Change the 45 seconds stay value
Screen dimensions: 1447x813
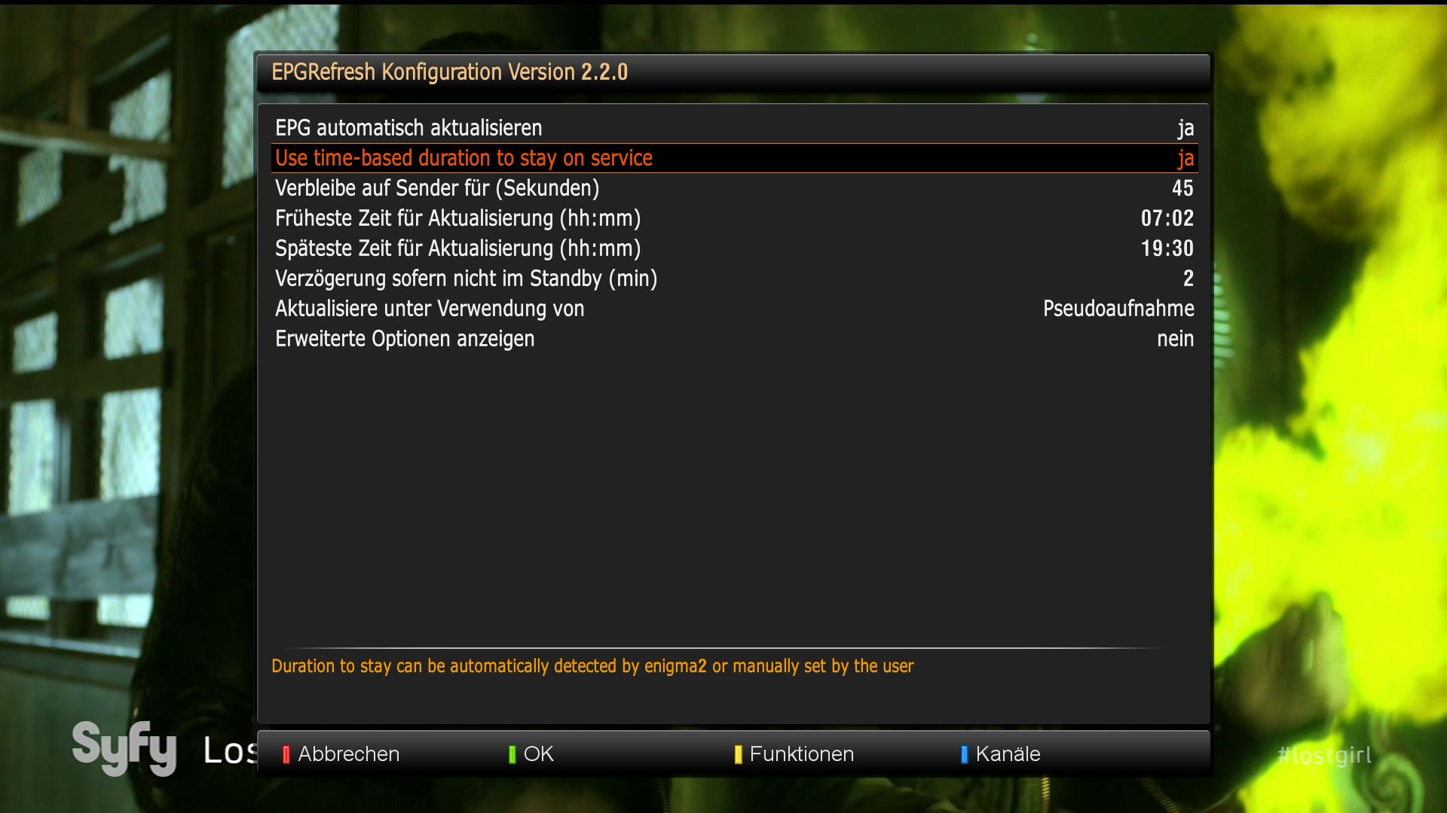pyautogui.click(x=1182, y=188)
